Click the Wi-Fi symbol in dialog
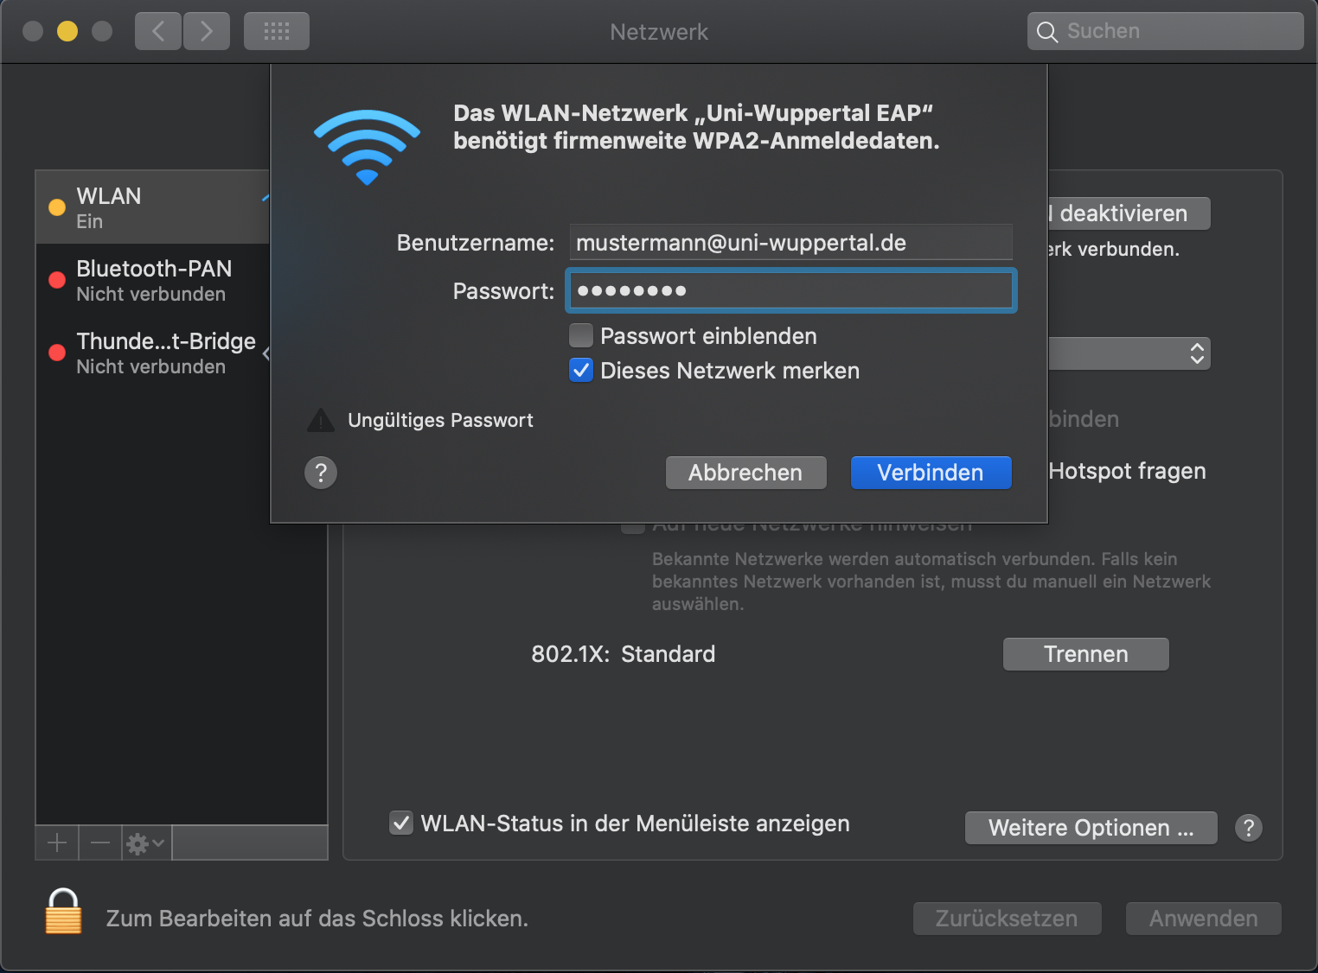The image size is (1318, 973). pyautogui.click(x=367, y=146)
